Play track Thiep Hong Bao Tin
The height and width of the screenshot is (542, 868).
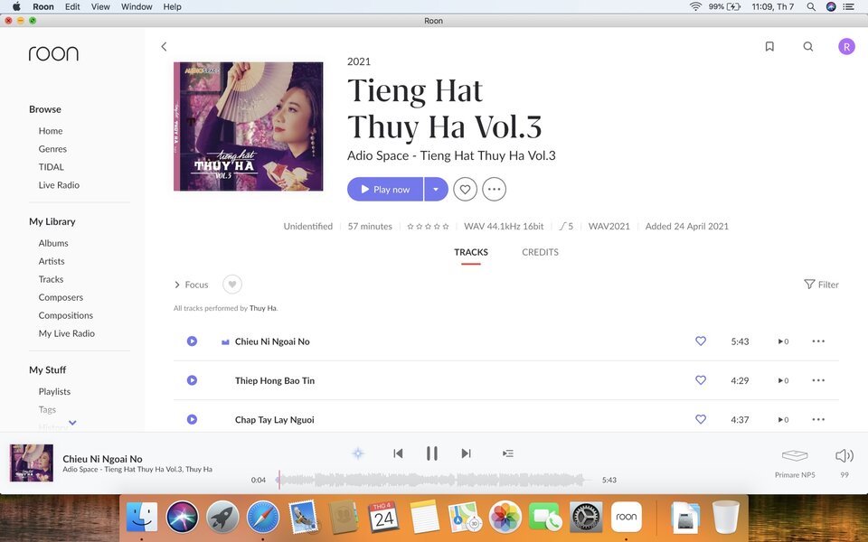point(192,380)
